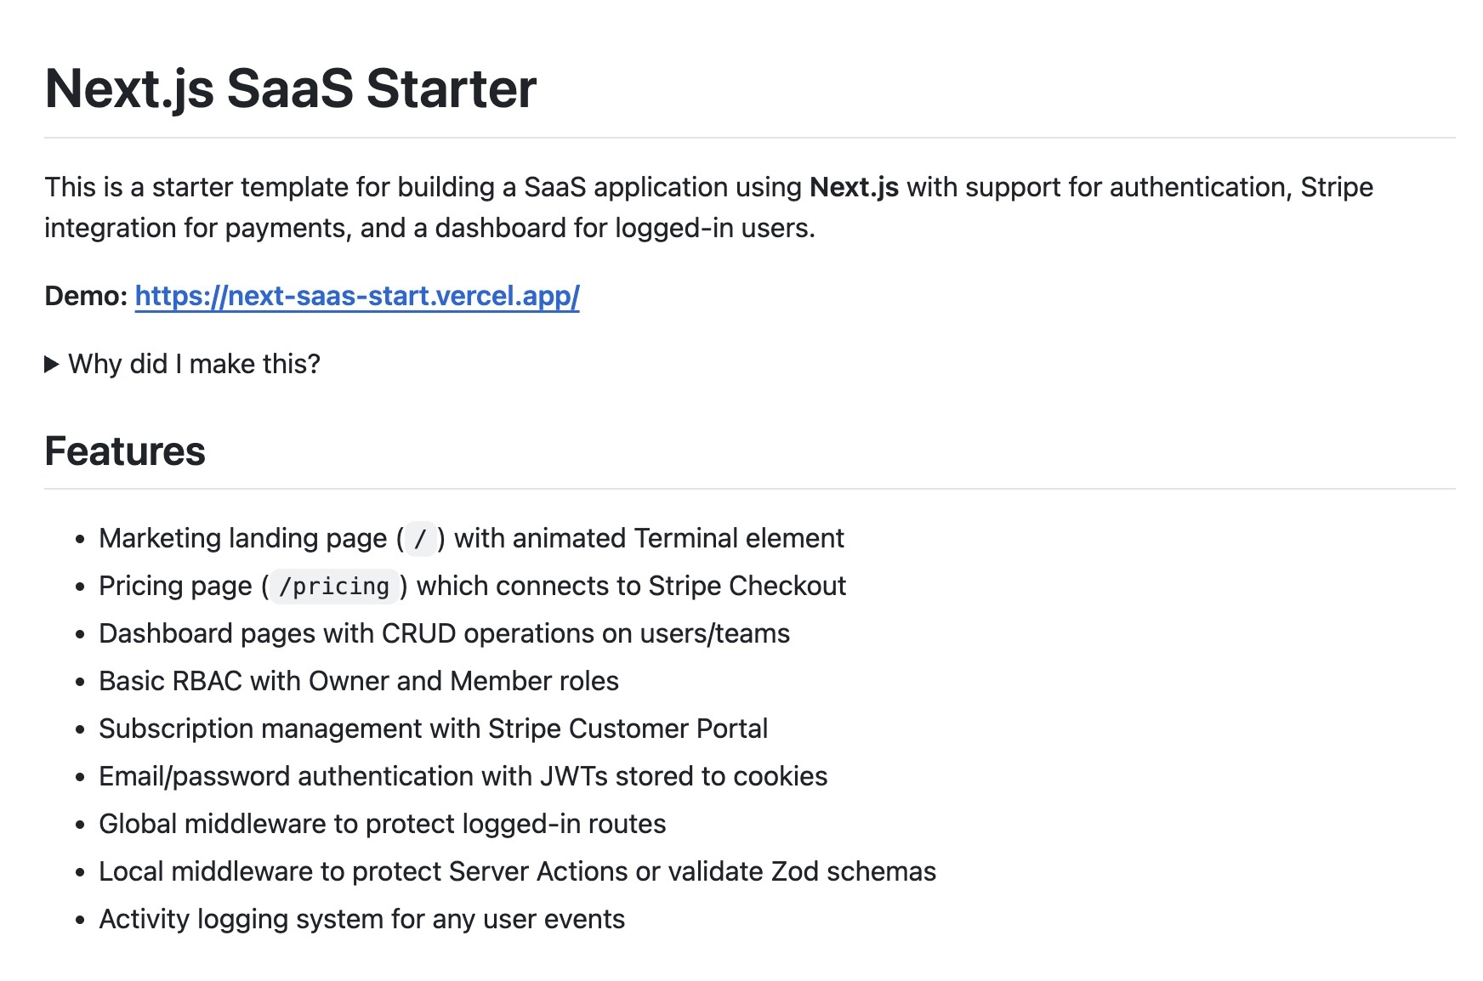Click the bold Next.js word in description

854,187
